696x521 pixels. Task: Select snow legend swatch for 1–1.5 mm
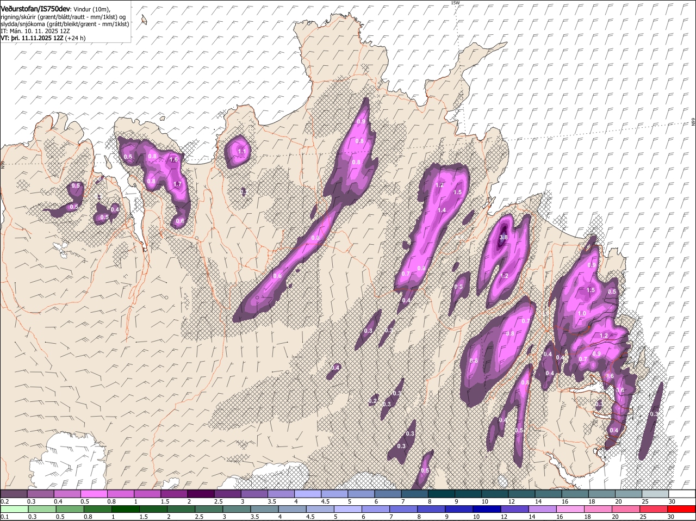tap(147, 493)
